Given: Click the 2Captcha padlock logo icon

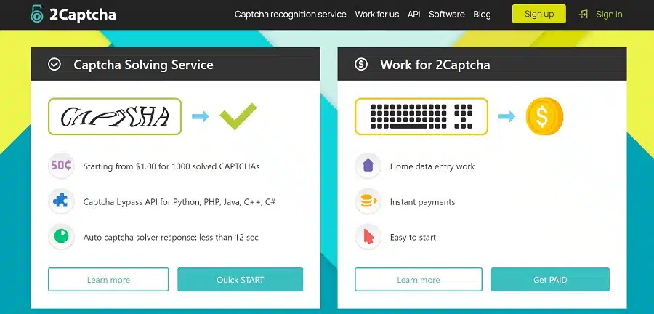Looking at the screenshot, I should [x=37, y=14].
